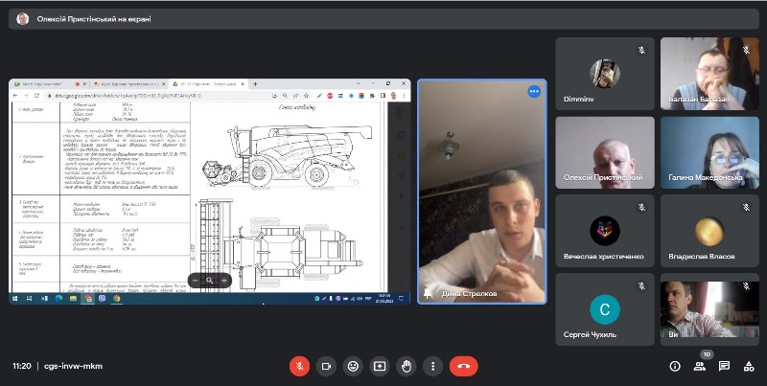
Task: Click the pin icon beside Діма Стрелков name
Action: pos(429,293)
